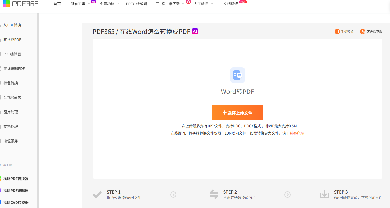This screenshot has height=208, width=390.
Task: Click the STEP 3 download icon
Action: point(324,195)
